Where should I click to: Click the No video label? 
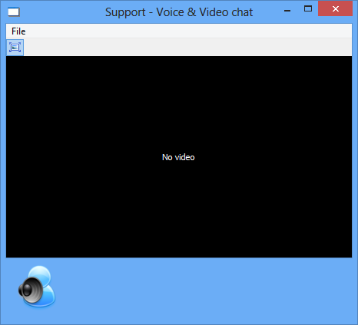click(x=178, y=157)
